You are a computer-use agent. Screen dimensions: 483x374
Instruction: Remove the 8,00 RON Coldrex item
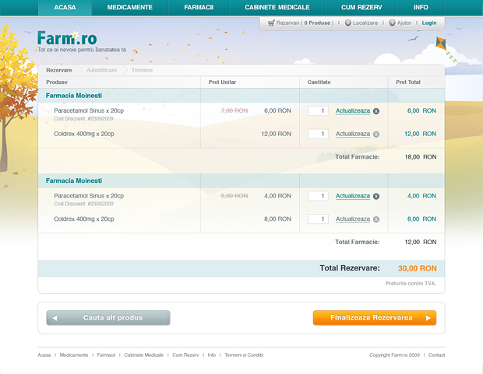(376, 220)
